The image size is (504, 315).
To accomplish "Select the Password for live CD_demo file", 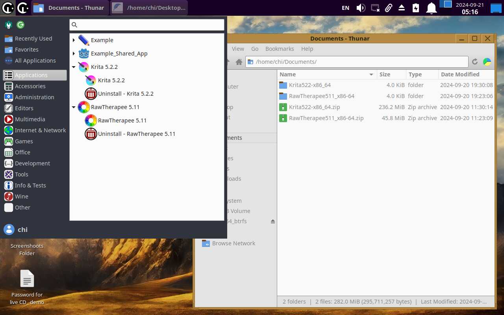I will 27,287.
